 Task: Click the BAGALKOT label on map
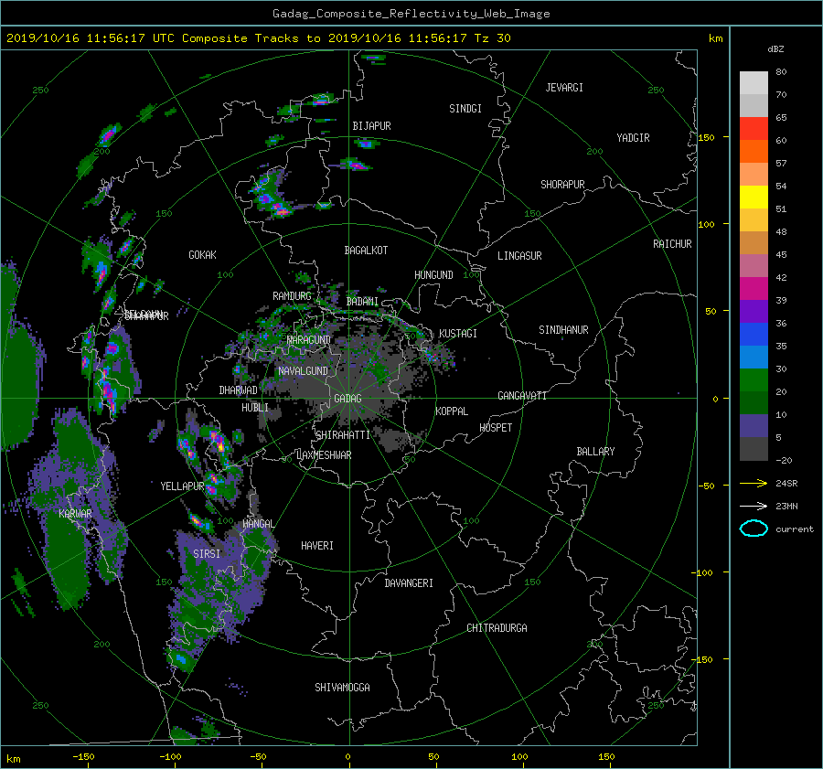366,251
